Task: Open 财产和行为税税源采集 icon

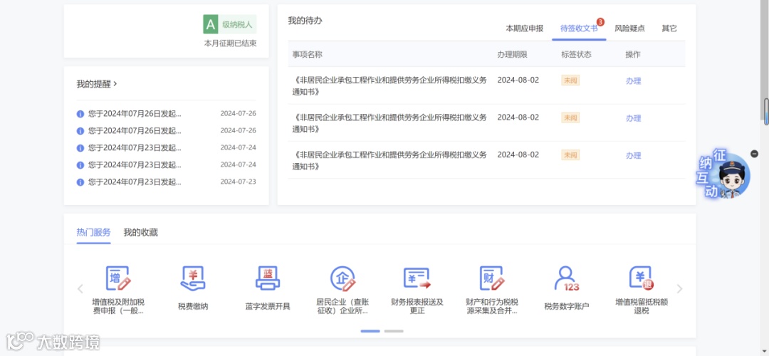Action: coord(492,278)
